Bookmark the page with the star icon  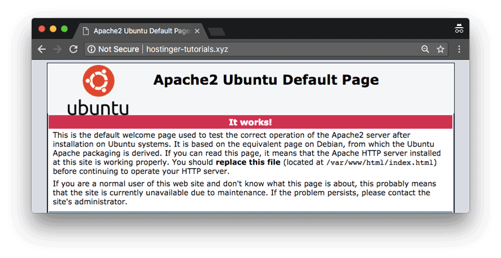(440, 49)
